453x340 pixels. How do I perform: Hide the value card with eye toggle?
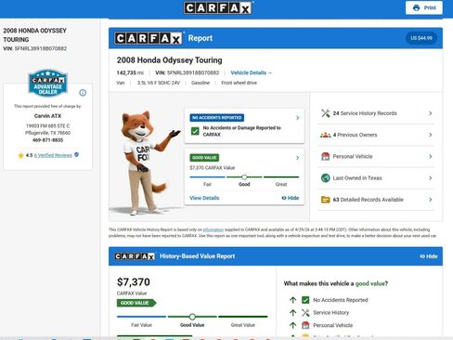291,198
